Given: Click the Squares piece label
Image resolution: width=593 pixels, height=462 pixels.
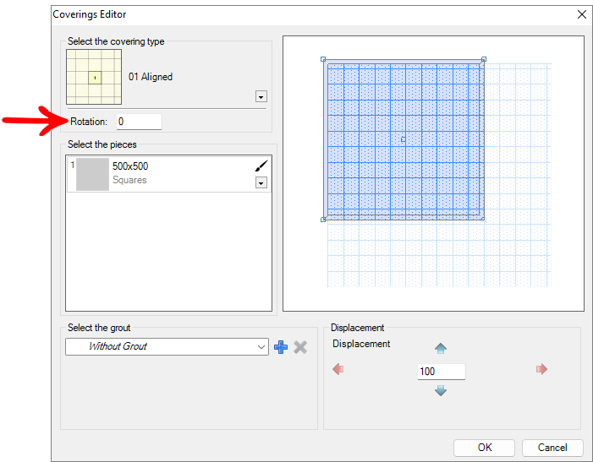Looking at the screenshot, I should pos(129,180).
